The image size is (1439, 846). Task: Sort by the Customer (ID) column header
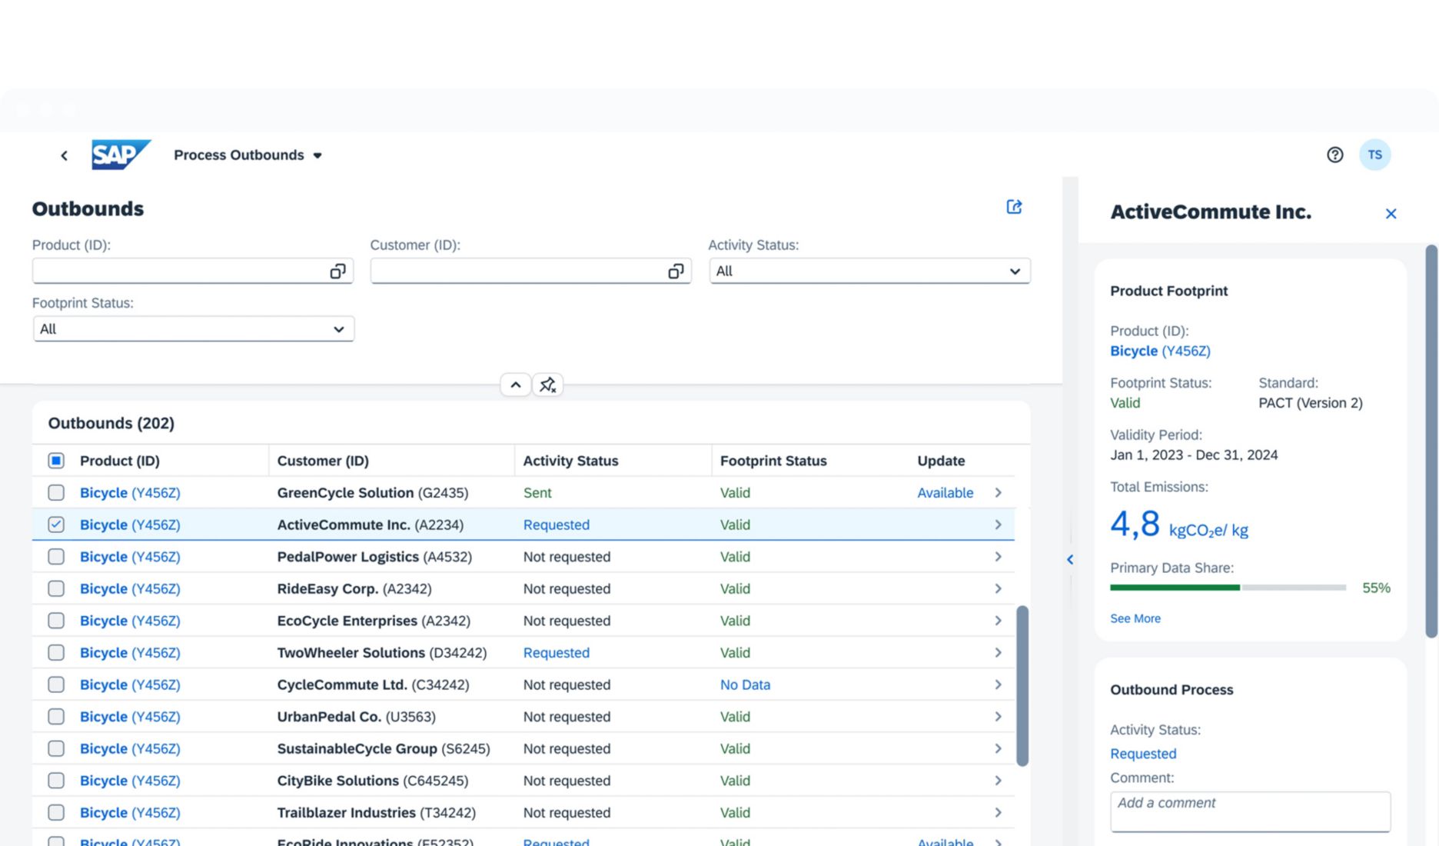[x=323, y=461]
